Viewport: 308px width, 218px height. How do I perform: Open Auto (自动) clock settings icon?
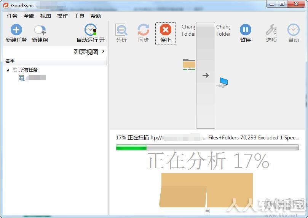(x=294, y=30)
